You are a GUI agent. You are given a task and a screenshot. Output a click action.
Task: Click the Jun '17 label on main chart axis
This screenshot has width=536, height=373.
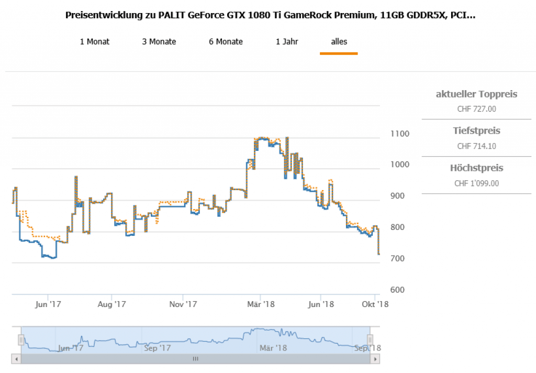(48, 304)
